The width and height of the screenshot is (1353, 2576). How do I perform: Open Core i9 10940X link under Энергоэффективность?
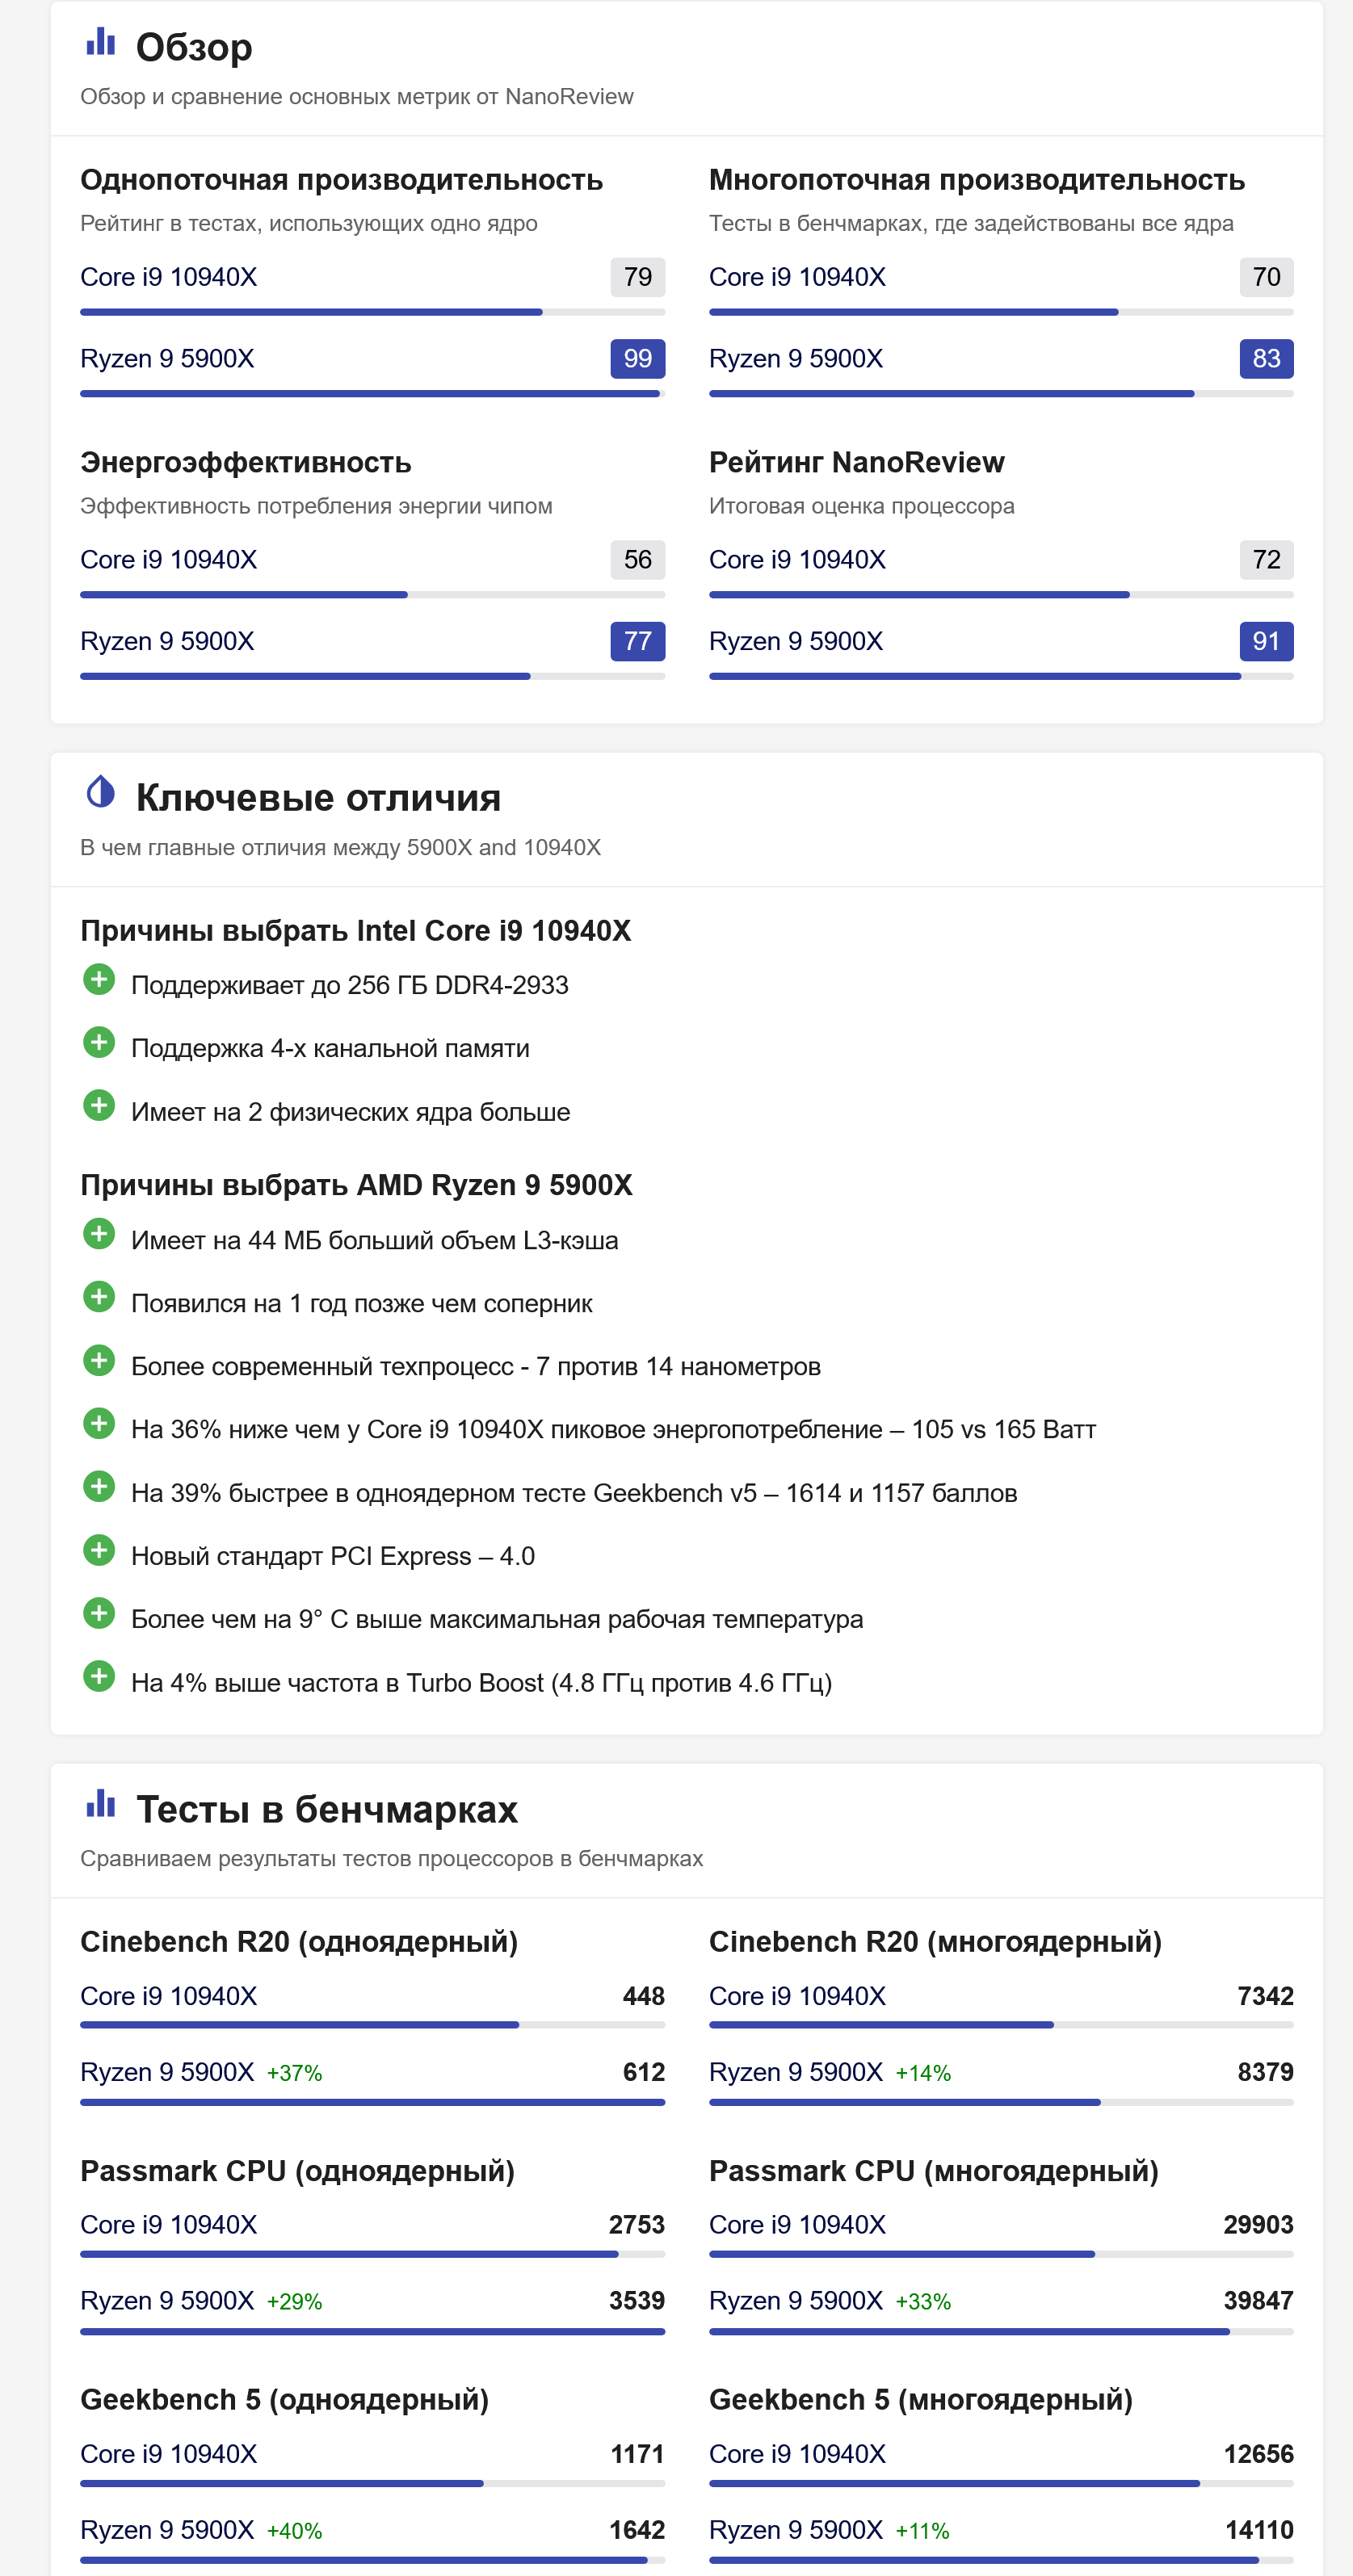click(168, 560)
